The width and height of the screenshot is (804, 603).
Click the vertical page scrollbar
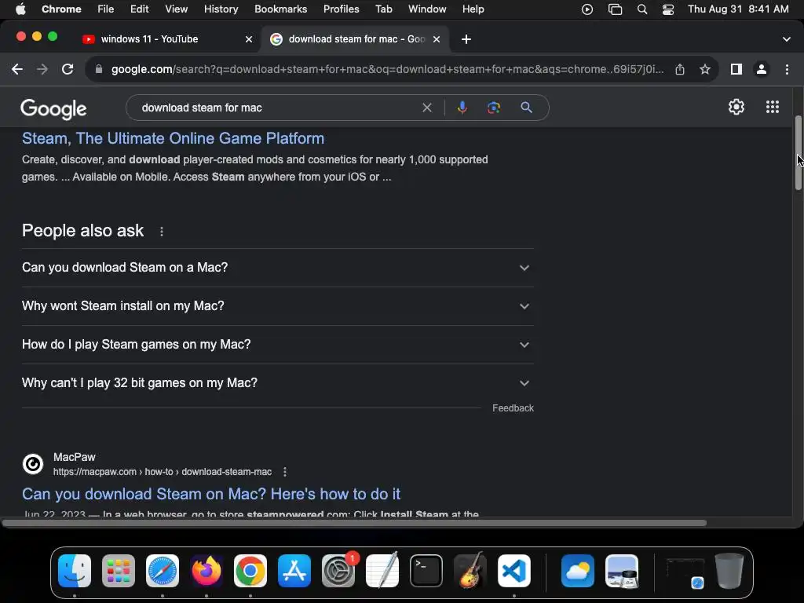click(799, 153)
